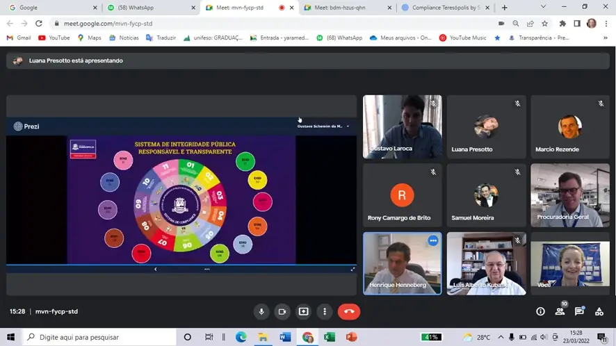Screen dimensions: 616x346
Task: Open Excel from the Windows taskbar
Action: click(x=329, y=337)
